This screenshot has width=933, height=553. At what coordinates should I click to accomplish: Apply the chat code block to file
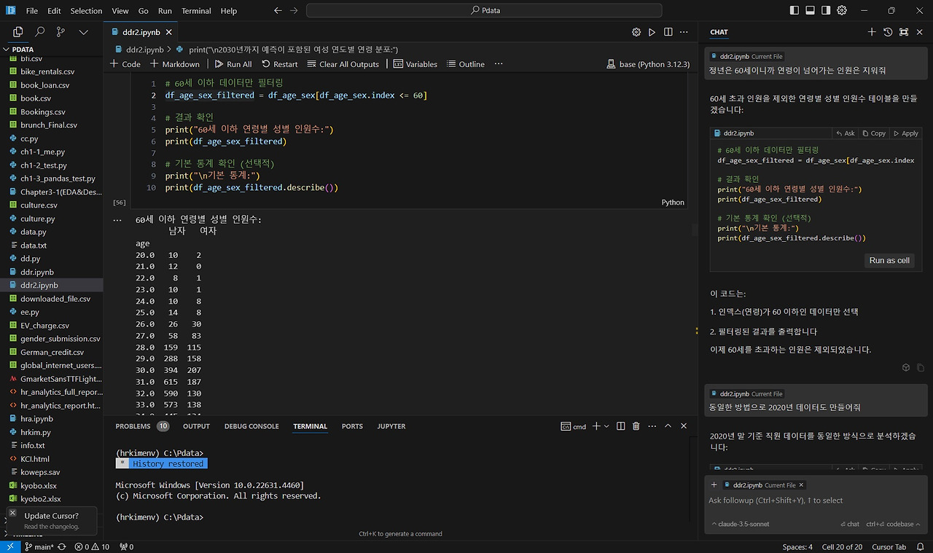click(906, 133)
